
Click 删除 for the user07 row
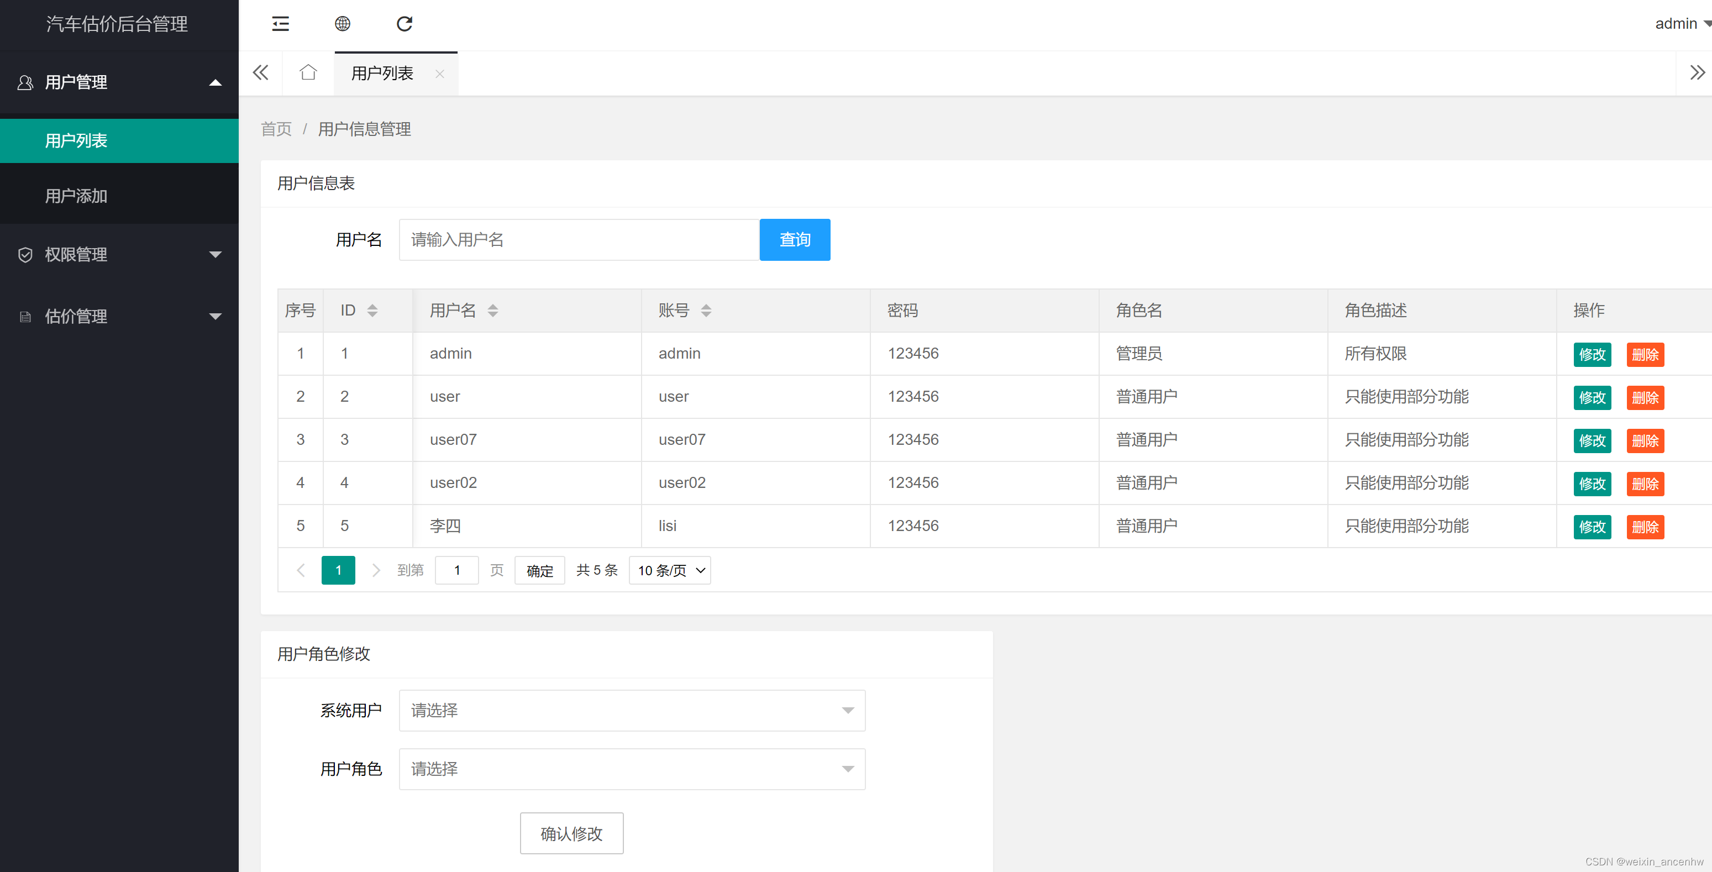1645,442
